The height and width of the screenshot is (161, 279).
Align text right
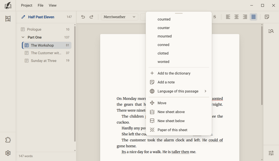pyautogui.click(x=245, y=17)
